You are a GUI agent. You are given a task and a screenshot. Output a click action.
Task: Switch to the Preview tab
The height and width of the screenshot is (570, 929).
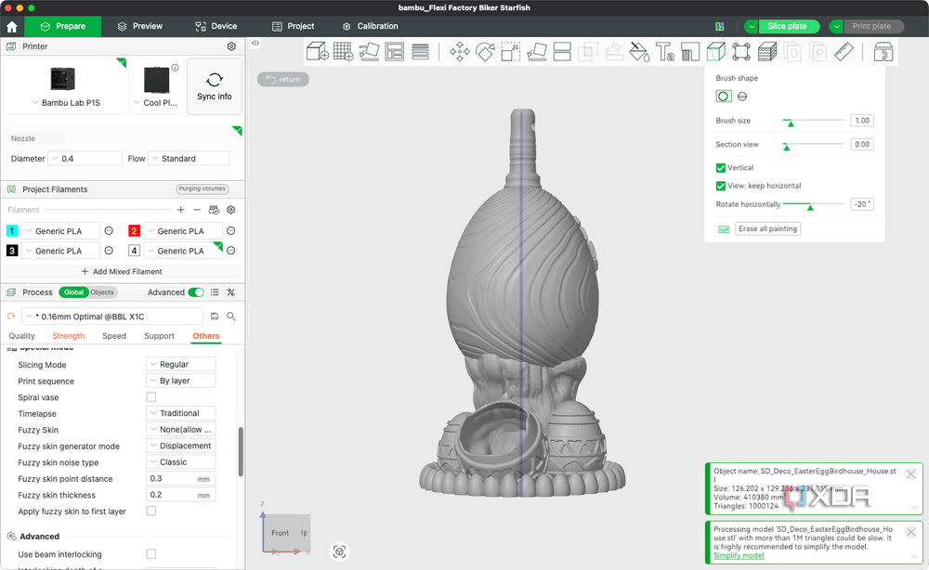coord(140,27)
